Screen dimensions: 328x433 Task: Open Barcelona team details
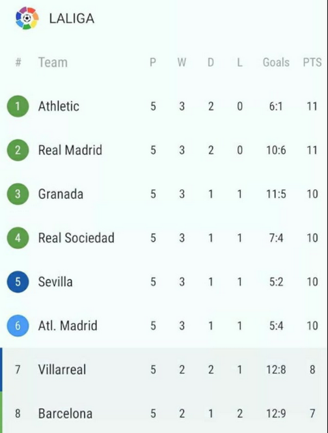point(65,413)
